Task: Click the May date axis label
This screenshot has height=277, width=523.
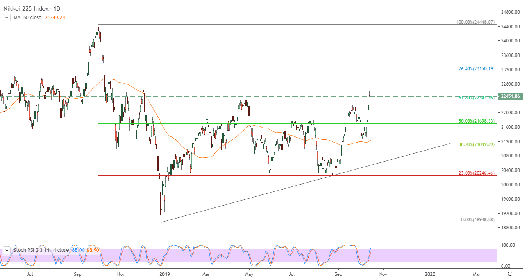Action: [x=249, y=274]
